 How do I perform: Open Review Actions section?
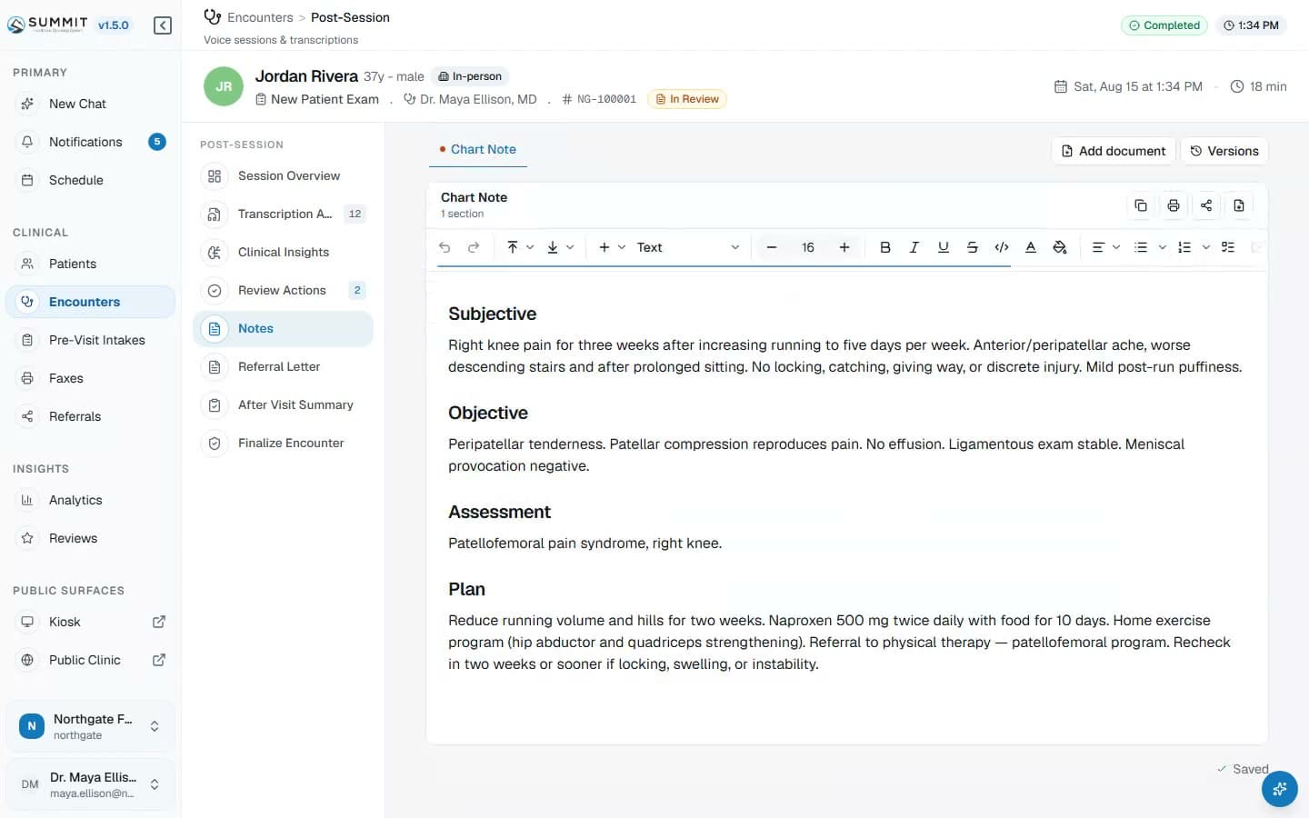pyautogui.click(x=283, y=290)
